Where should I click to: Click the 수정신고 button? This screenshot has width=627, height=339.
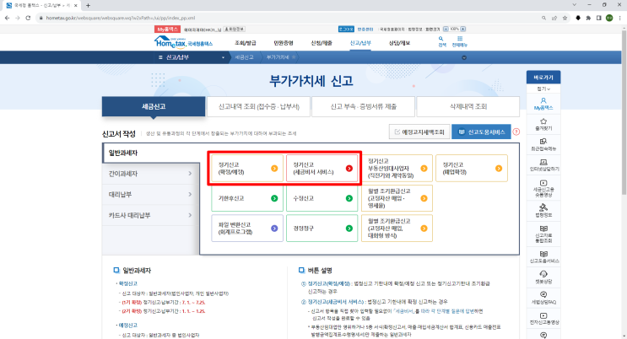click(x=322, y=198)
